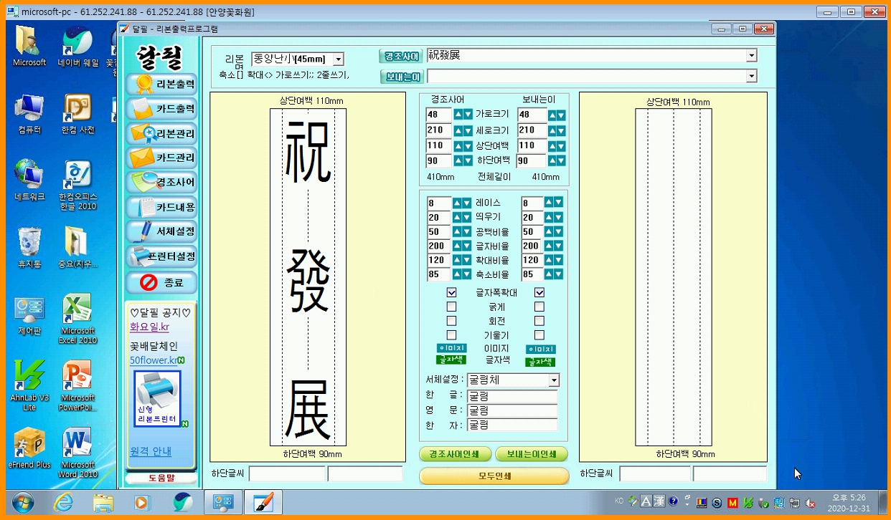Choose 카드내용 from the sidebar menu
Image resolution: width=891 pixels, height=520 pixels.
pyautogui.click(x=161, y=207)
